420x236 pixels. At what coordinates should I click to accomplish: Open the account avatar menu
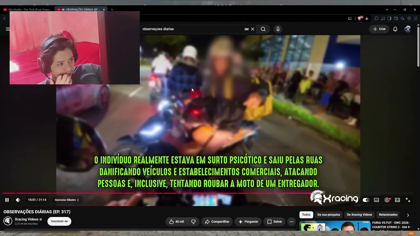(x=408, y=29)
